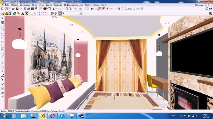Click the paint bucket fill tool in sidebar
Image resolution: width=213 pixels, height=119 pixels.
(x=2, y=79)
